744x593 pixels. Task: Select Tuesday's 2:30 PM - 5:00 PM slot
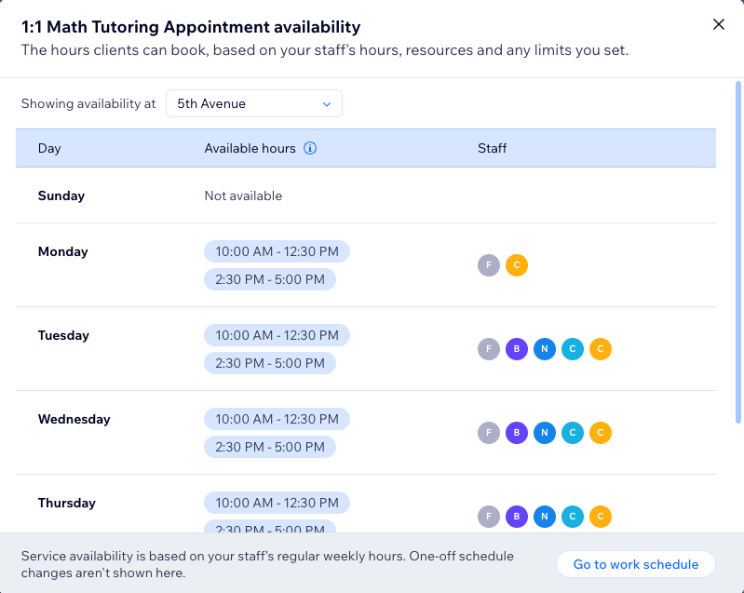pyautogui.click(x=270, y=363)
